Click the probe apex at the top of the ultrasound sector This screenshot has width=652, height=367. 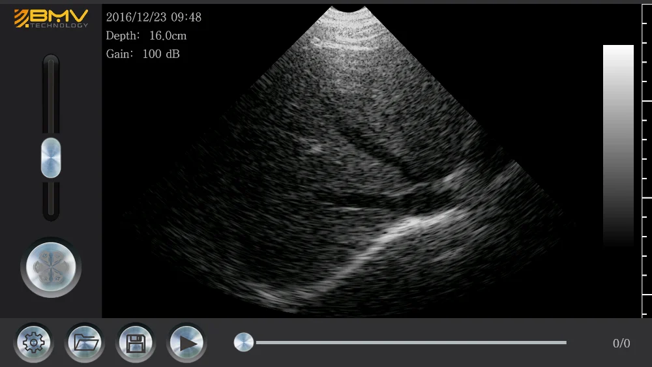coord(348,8)
